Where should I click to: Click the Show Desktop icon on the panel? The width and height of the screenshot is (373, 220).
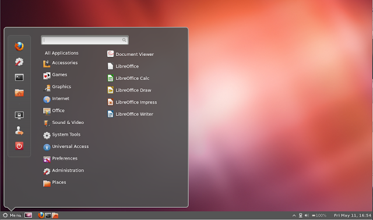tap(28, 215)
